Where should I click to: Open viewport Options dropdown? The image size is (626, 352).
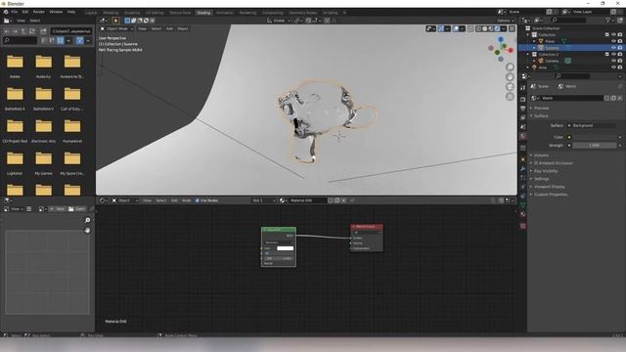[505, 21]
